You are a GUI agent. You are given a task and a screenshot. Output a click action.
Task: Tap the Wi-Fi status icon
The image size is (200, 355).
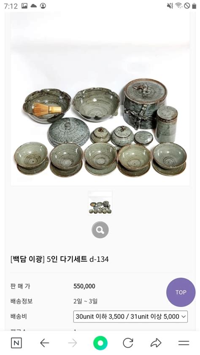tap(179, 6)
